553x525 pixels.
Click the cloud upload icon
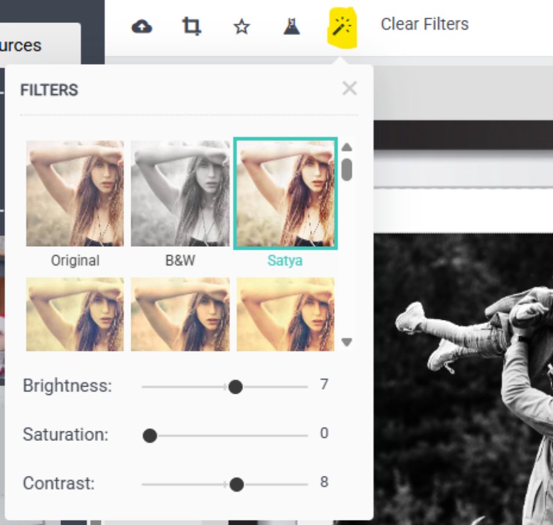click(141, 26)
